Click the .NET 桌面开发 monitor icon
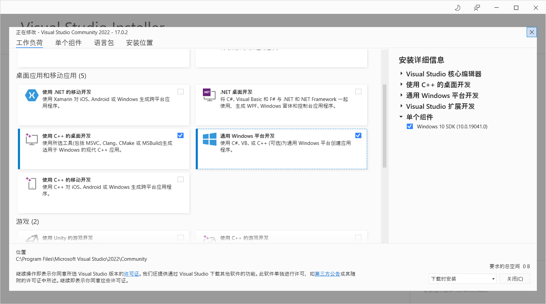The height and width of the screenshot is (304, 546). (x=209, y=95)
